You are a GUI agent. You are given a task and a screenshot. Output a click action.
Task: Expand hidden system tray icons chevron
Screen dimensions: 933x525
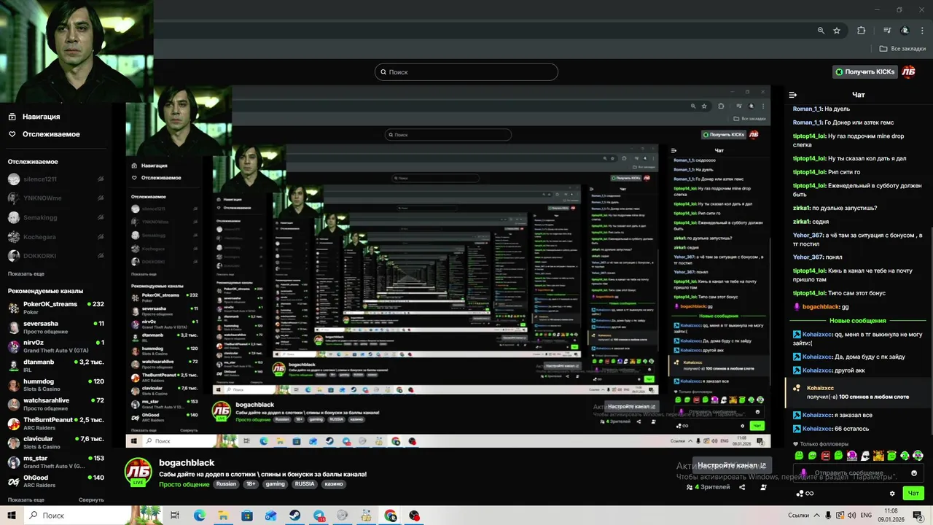click(x=816, y=516)
